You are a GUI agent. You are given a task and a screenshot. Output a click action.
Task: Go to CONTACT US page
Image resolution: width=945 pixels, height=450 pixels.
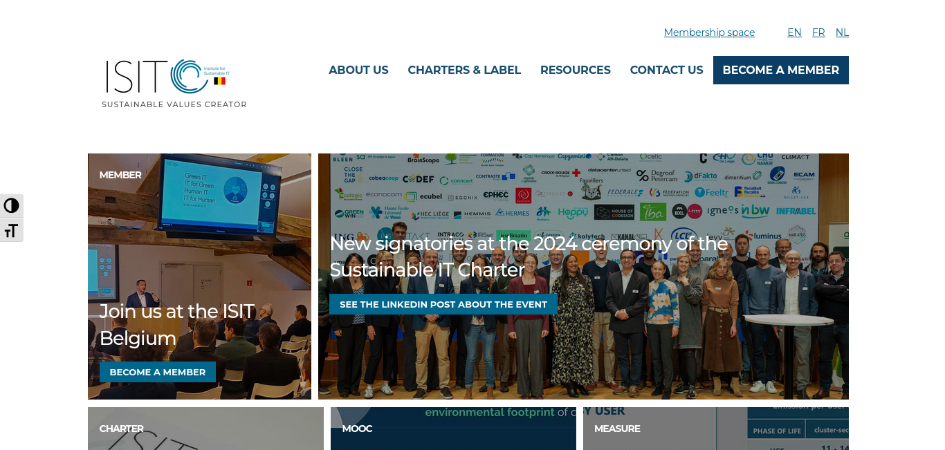click(666, 70)
